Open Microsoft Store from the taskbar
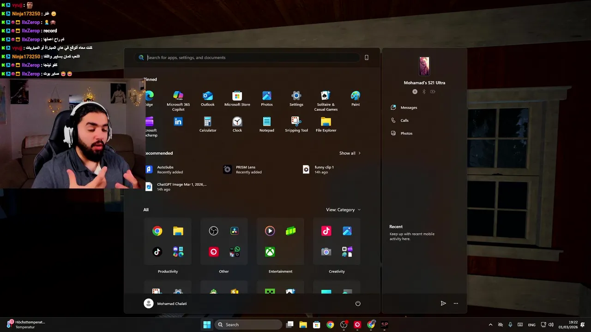591x332 pixels. click(x=317, y=325)
